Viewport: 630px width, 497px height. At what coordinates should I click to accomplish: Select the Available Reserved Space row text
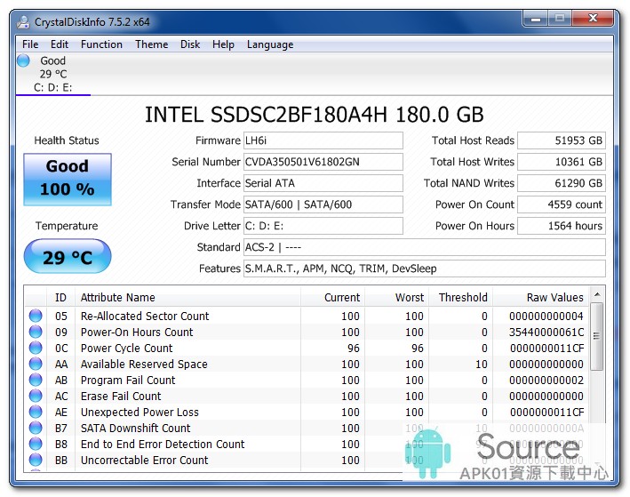coord(144,365)
